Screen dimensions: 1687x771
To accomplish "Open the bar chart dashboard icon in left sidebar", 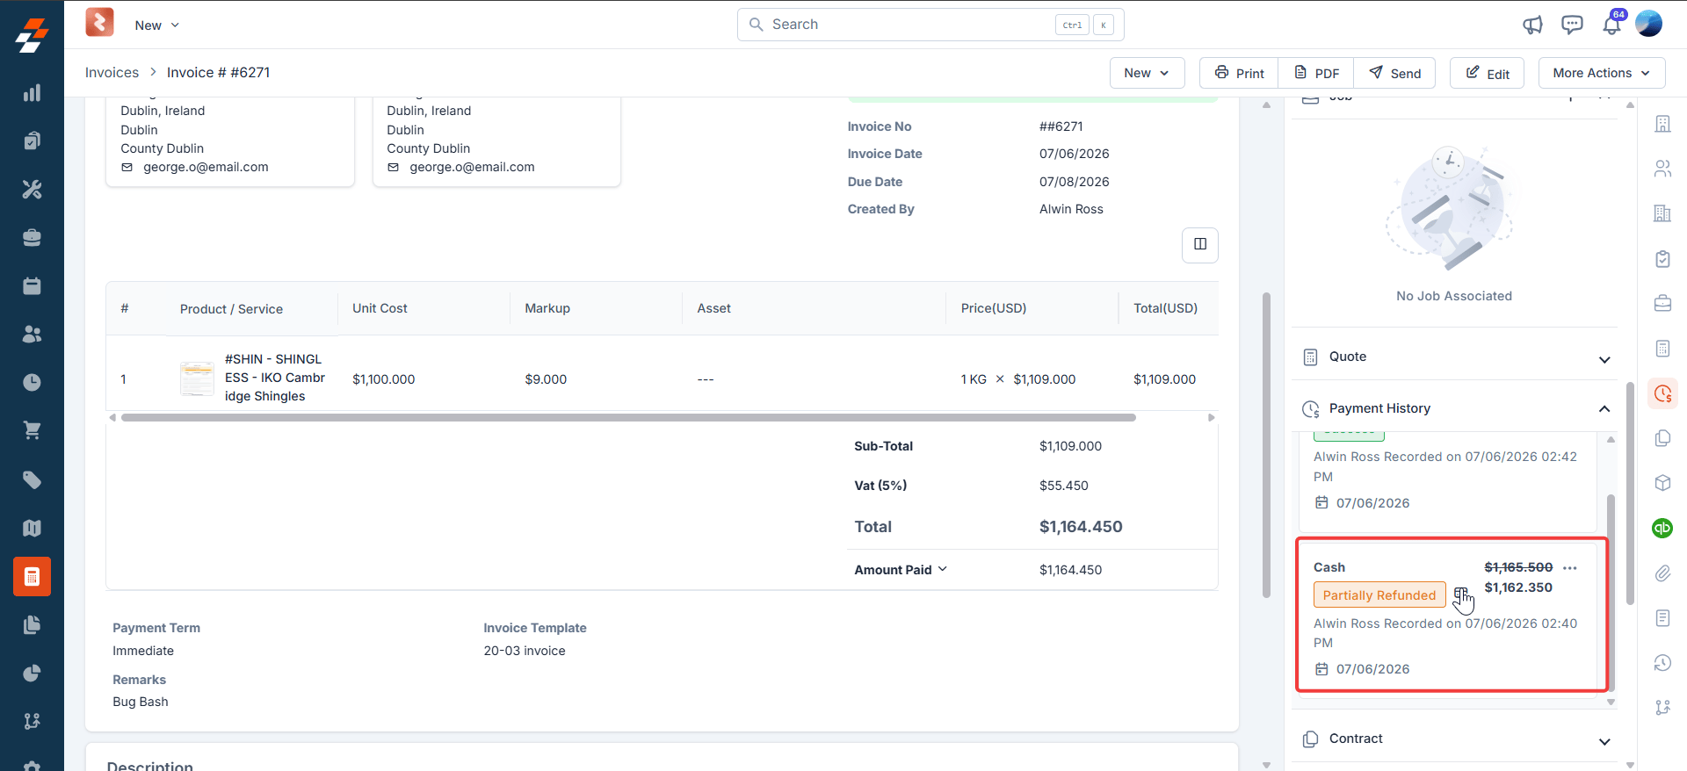I will (x=32, y=93).
